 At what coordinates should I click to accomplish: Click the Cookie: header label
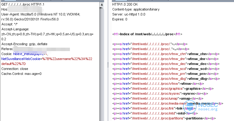coord(7,54)
